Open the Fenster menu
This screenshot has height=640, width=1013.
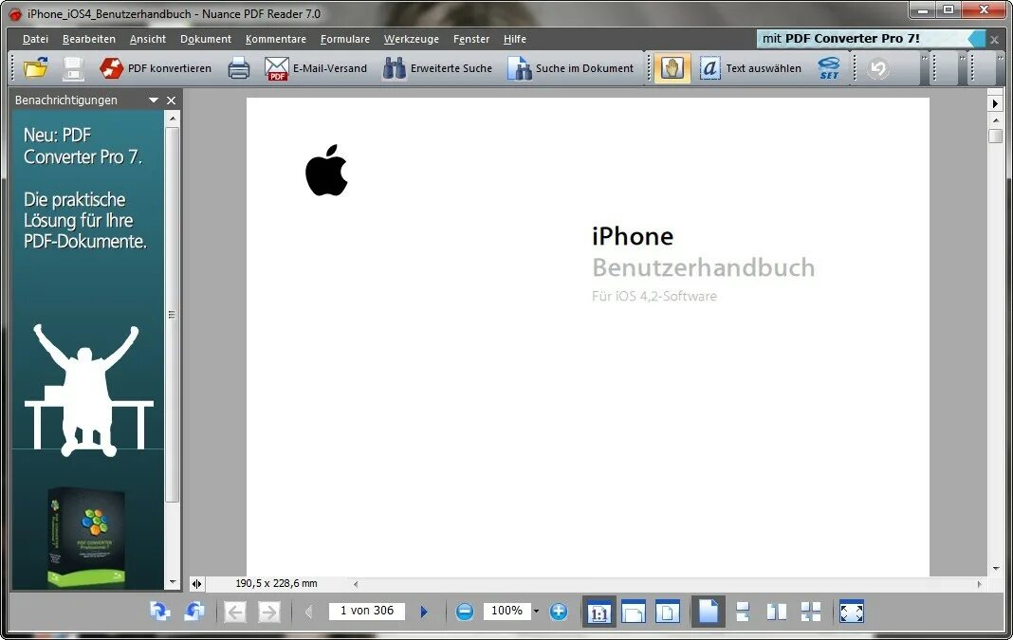tap(471, 39)
